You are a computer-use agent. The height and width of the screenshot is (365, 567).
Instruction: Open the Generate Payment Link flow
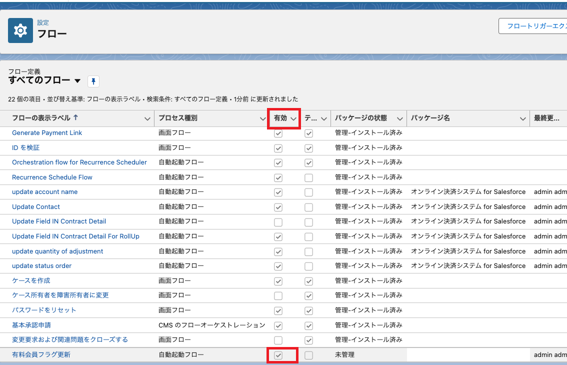47,133
